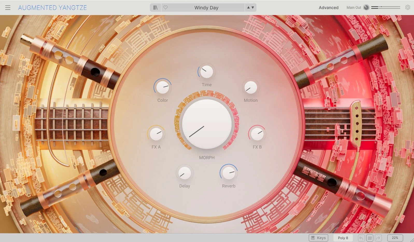
Task: Click the window resize handle corner
Action: click(412, 240)
